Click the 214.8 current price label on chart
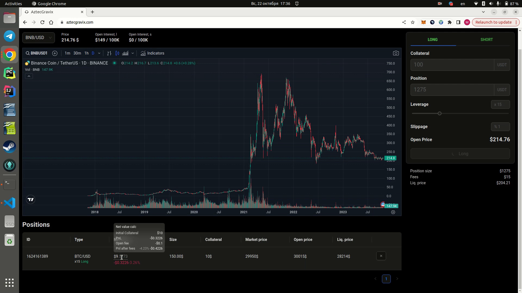Screen dimensions: 522x293 pos(390,158)
